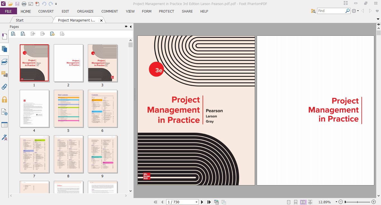Open the page number dropdown arrow
Screen dimensions: 381x205
point(197,202)
